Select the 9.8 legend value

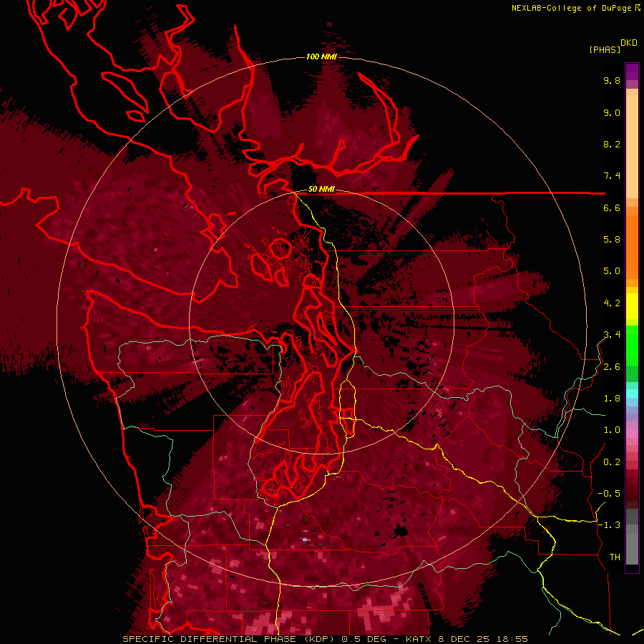(612, 80)
